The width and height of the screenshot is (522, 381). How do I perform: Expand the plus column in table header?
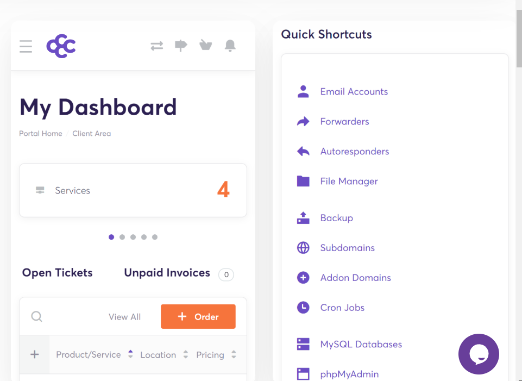pos(35,354)
